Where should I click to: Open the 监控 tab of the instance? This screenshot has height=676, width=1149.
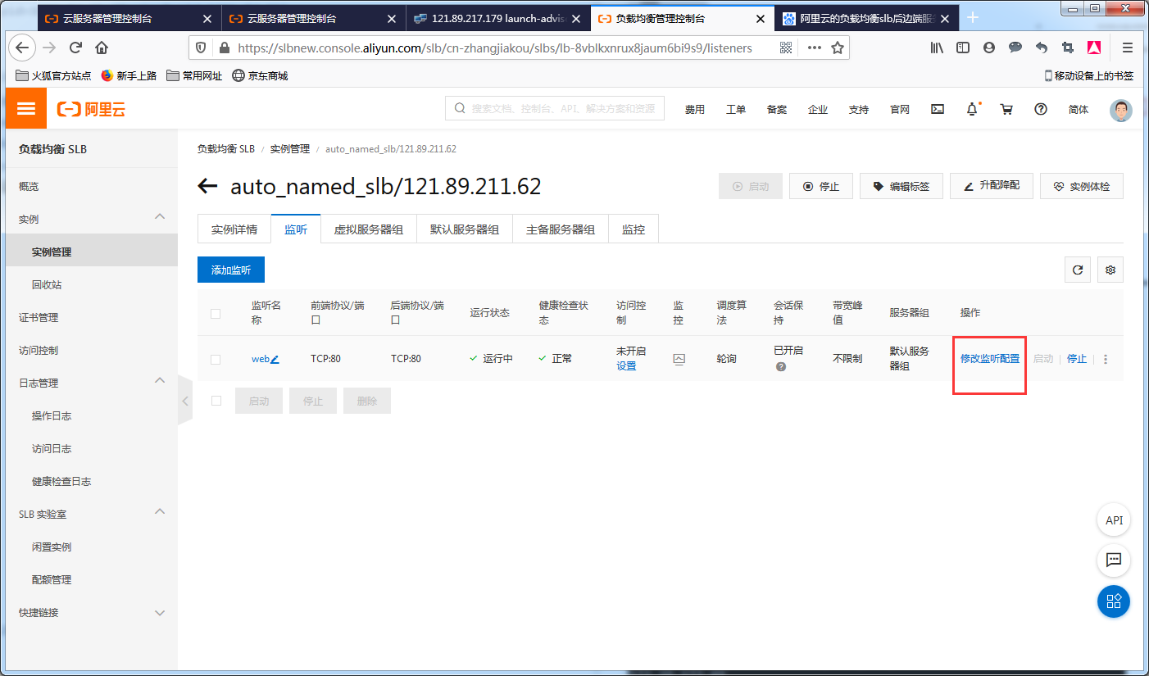(633, 229)
